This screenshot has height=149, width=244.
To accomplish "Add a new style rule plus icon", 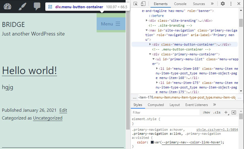I will 226,112.
